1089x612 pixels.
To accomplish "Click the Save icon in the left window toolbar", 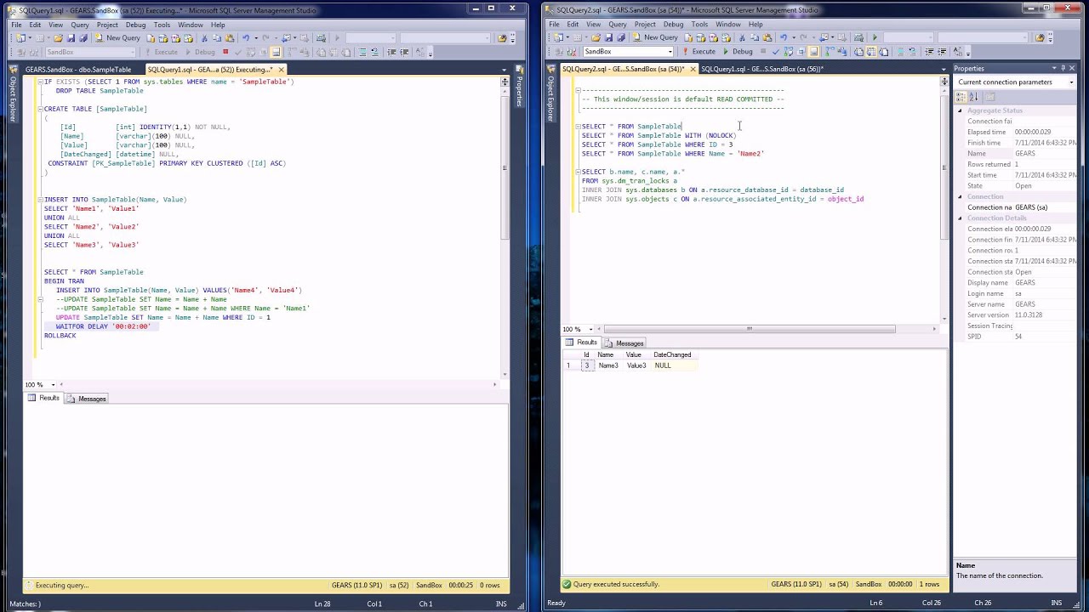I will (71, 37).
